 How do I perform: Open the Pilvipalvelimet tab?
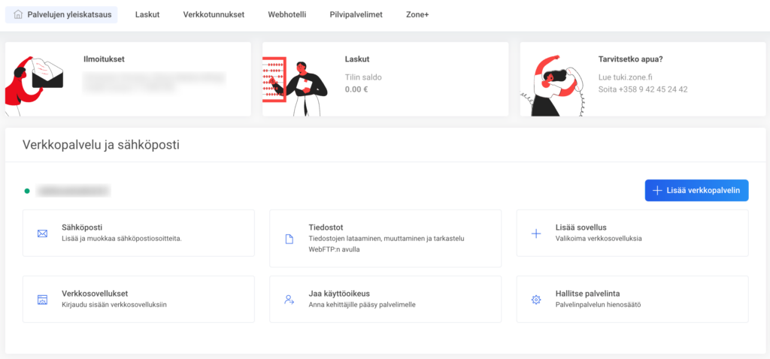pyautogui.click(x=356, y=14)
